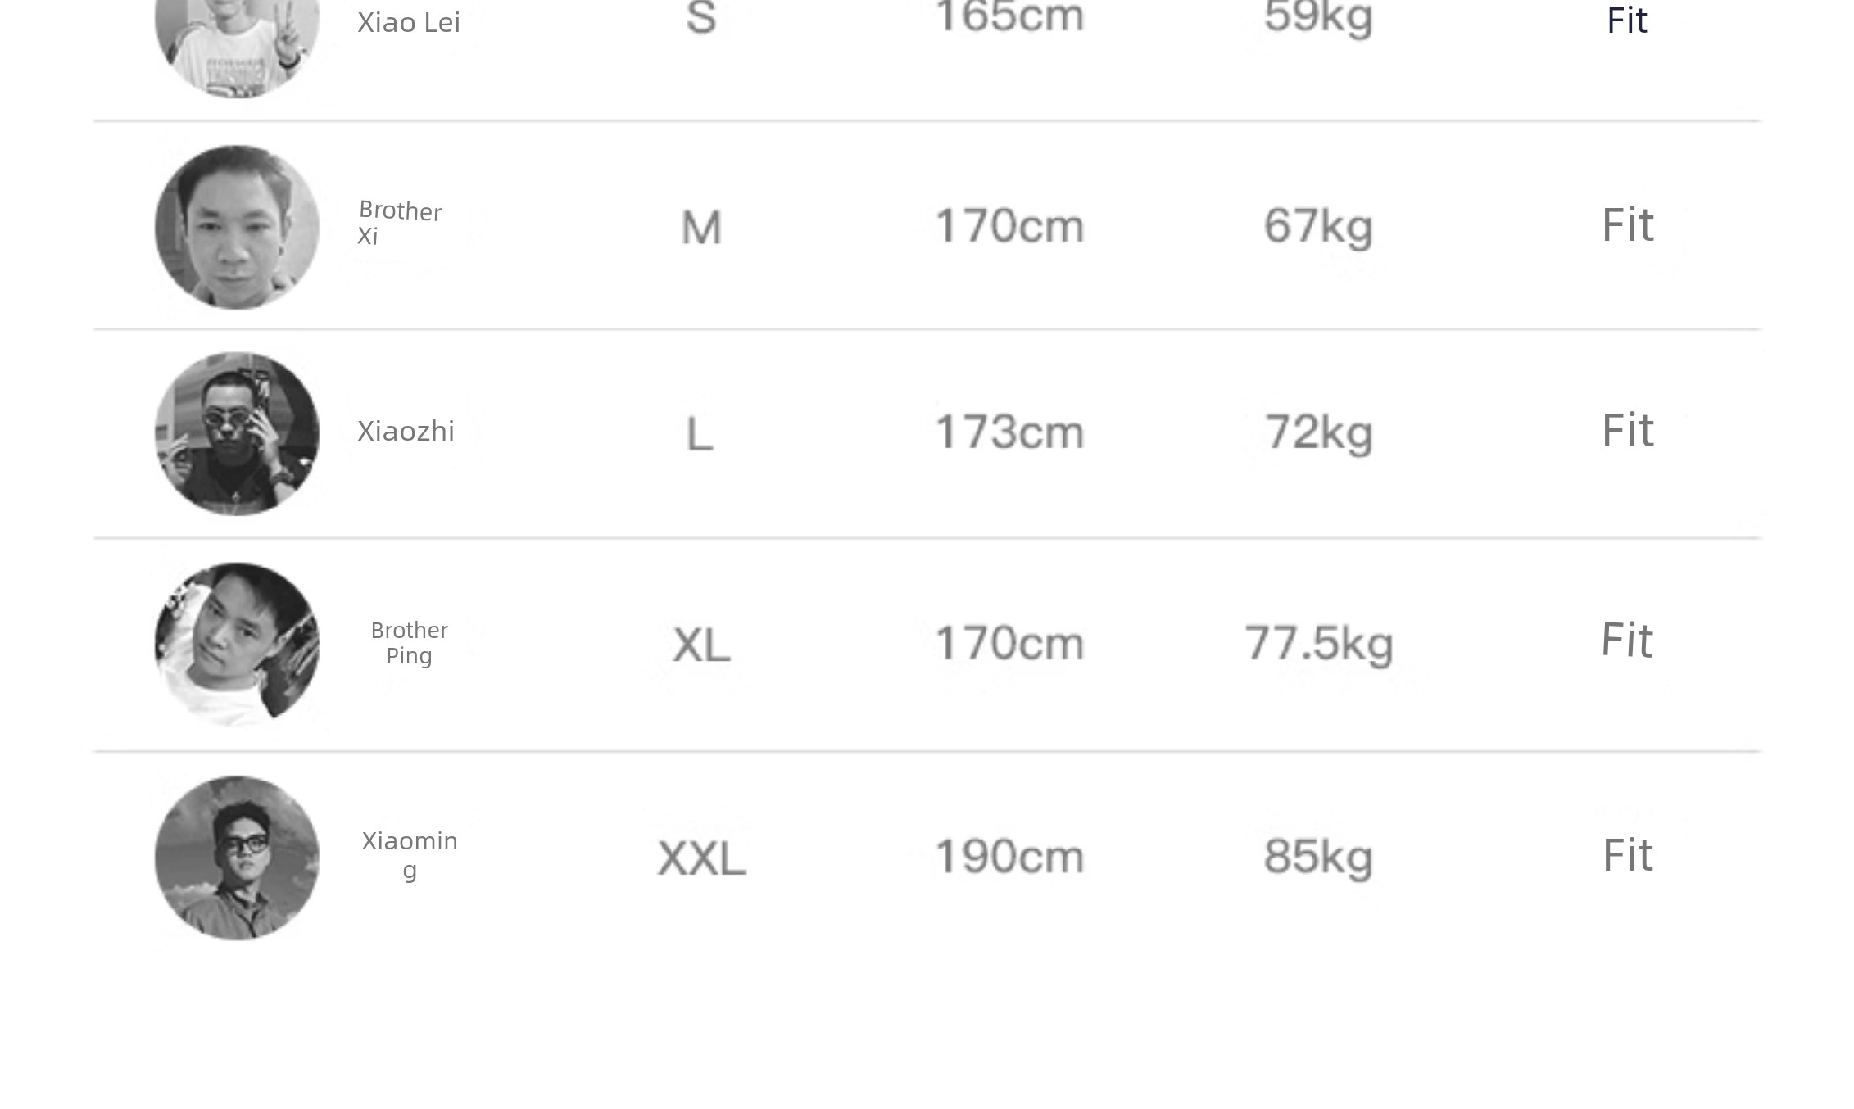The height and width of the screenshot is (1109, 1854).
Task: Click the 190cm height value
Action: click(1009, 857)
